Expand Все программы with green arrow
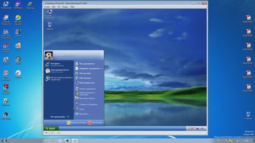 pos(60,117)
